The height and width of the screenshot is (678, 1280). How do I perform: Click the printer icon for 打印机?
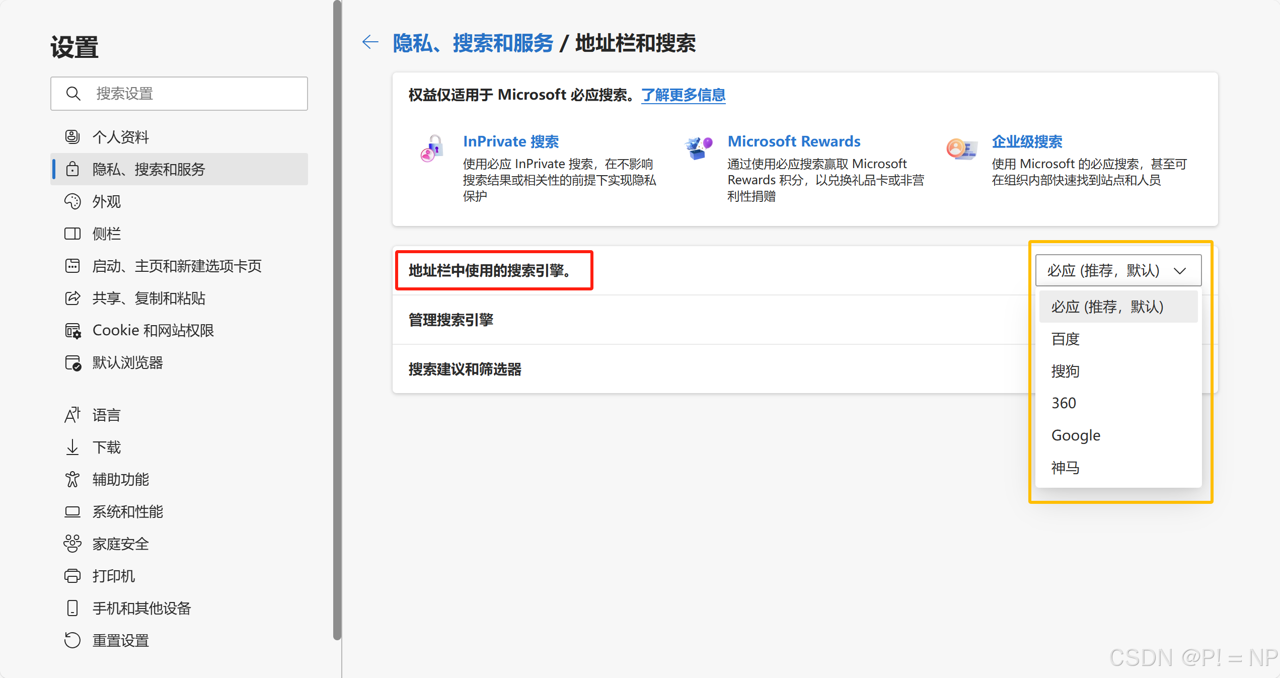[72, 576]
